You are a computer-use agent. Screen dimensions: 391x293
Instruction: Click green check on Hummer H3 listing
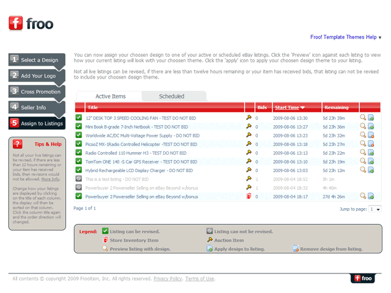[79, 152]
